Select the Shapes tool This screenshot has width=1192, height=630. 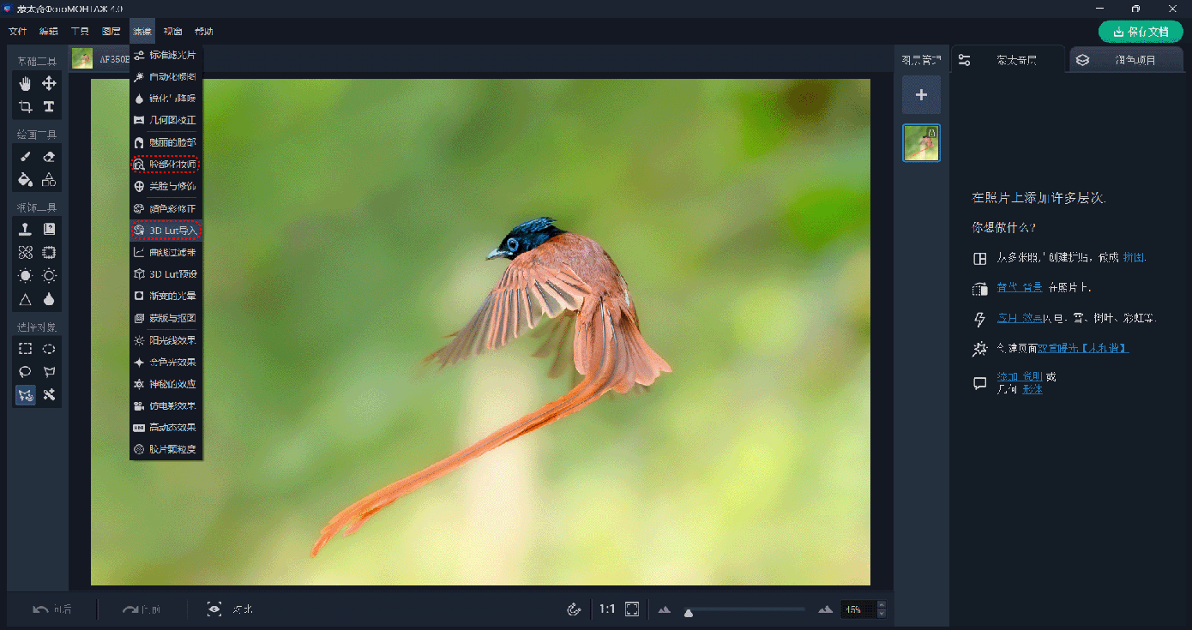coord(50,179)
